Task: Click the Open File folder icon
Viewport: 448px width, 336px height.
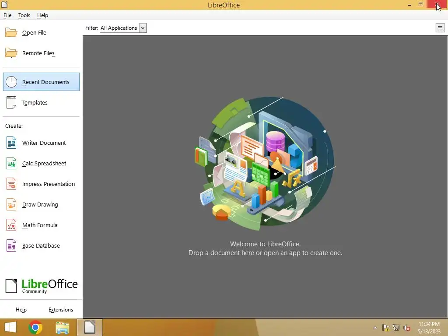Action: (11, 32)
